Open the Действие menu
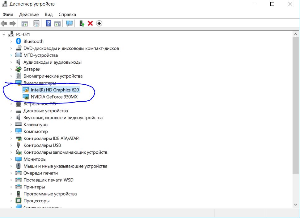300x218 pixels. [x=29, y=14]
